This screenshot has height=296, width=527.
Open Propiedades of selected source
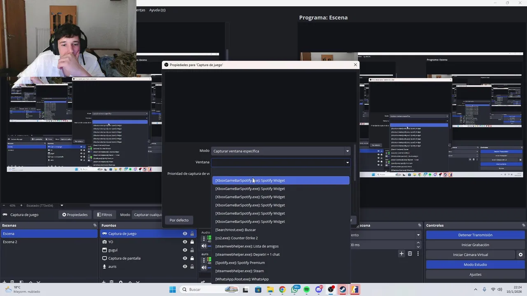[x=75, y=215]
